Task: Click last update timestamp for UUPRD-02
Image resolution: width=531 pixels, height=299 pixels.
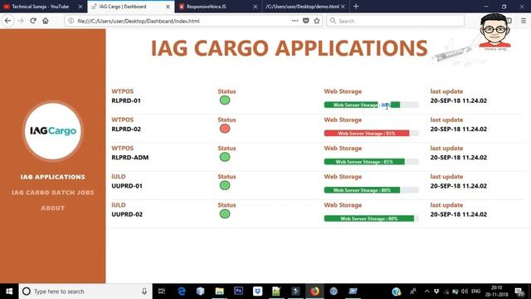Action: coord(459,214)
